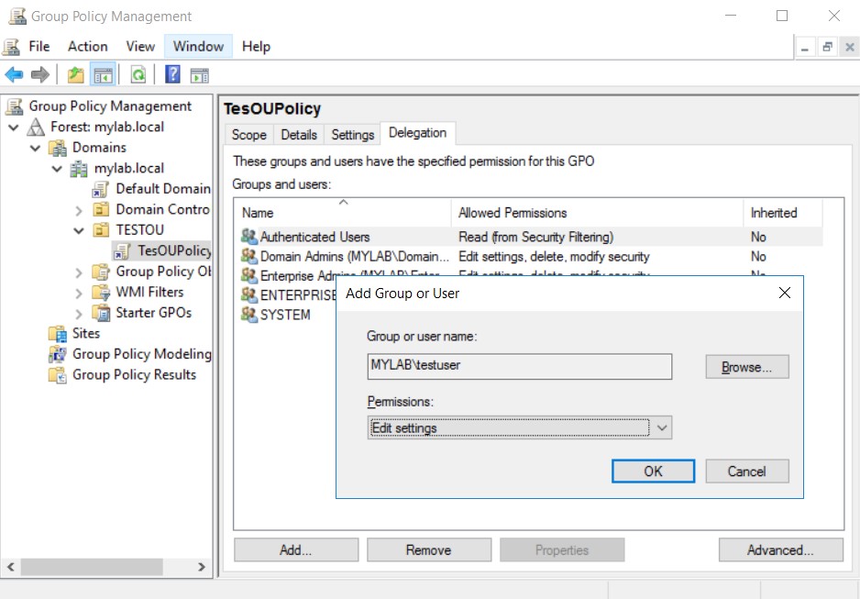Click the Domain Admins group icon
This screenshot has height=599, width=860.
(x=249, y=256)
